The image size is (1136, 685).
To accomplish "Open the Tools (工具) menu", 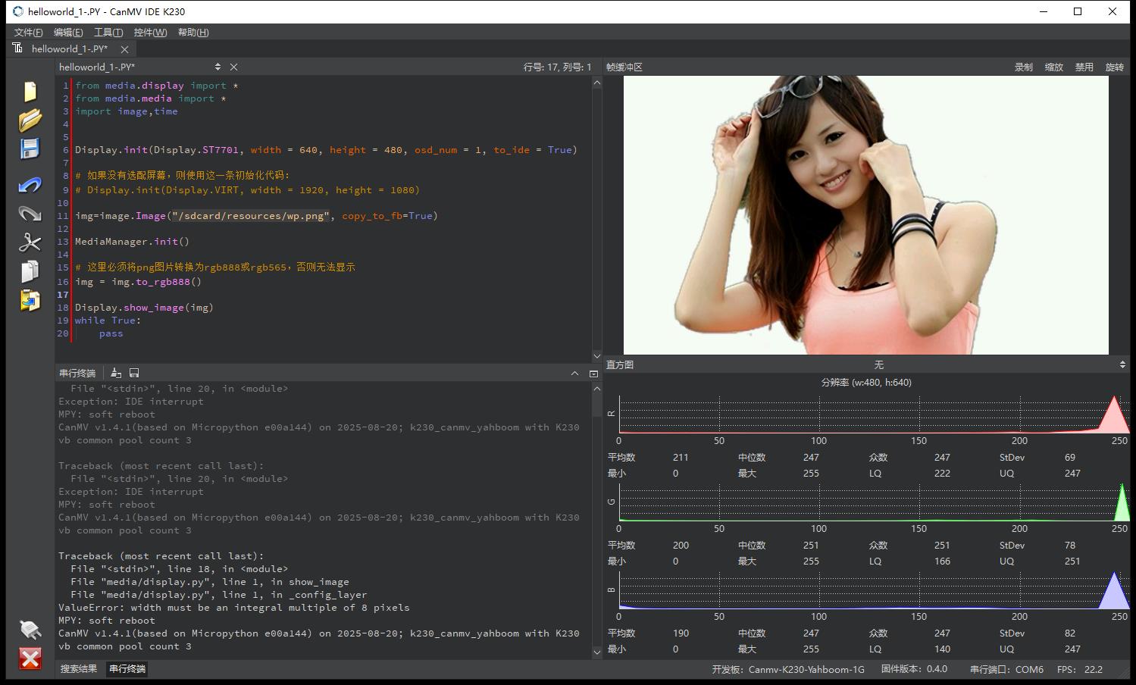I will 108,33.
